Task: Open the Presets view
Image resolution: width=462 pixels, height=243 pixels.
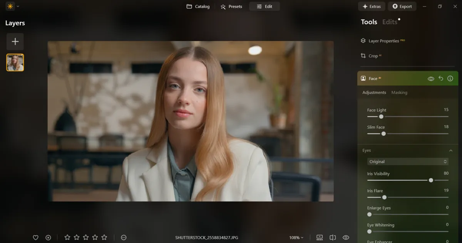Action: 231,6
